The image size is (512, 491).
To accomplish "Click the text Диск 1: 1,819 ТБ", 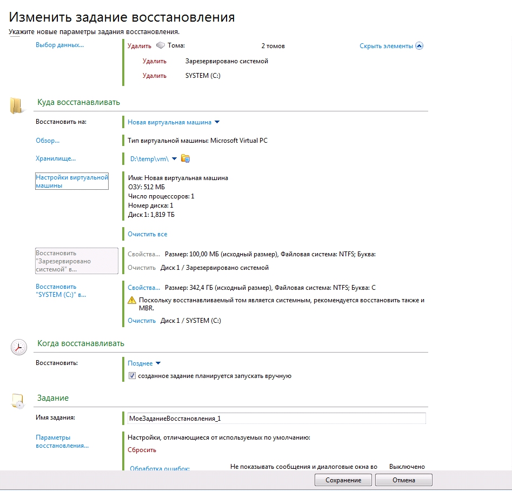I will click(x=151, y=215).
